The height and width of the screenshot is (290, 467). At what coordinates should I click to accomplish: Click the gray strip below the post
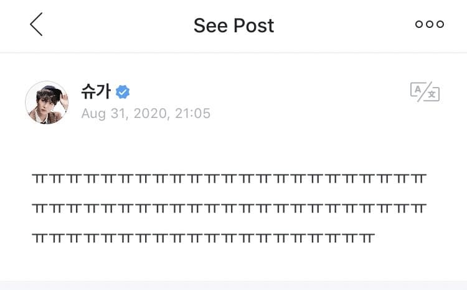[x=233, y=285]
